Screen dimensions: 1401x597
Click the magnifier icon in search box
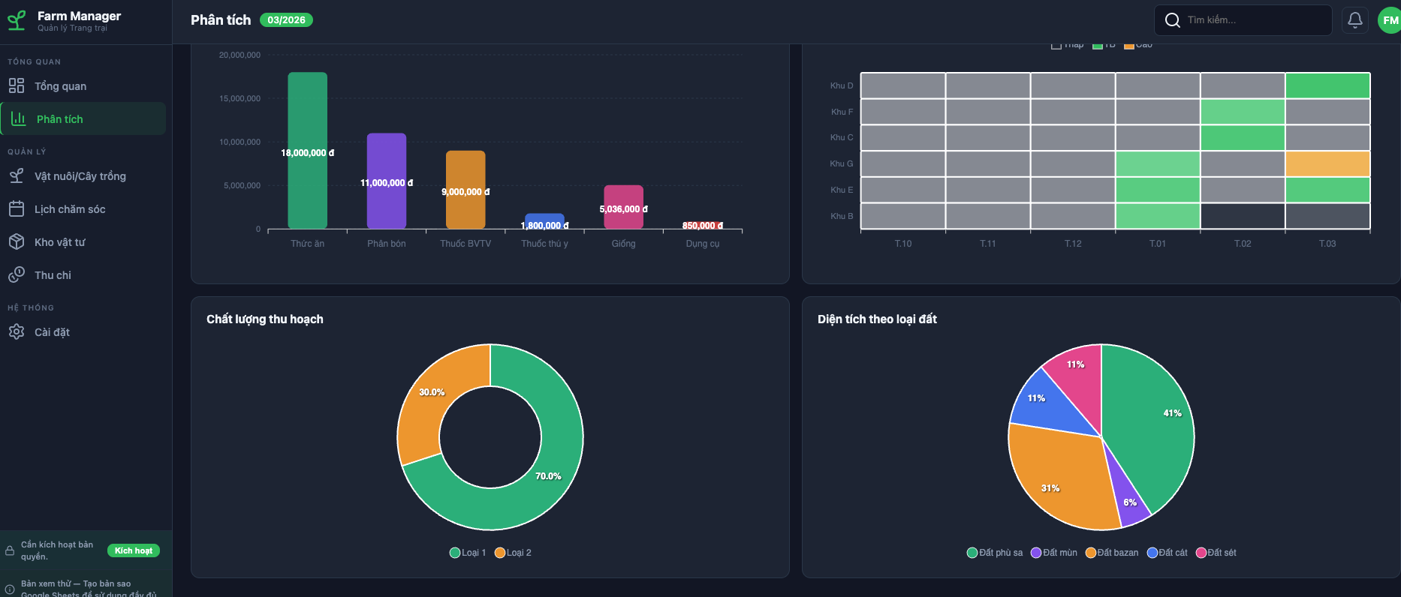[x=1172, y=20]
